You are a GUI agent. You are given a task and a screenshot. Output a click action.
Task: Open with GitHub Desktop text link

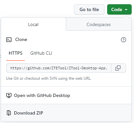pos(42,95)
